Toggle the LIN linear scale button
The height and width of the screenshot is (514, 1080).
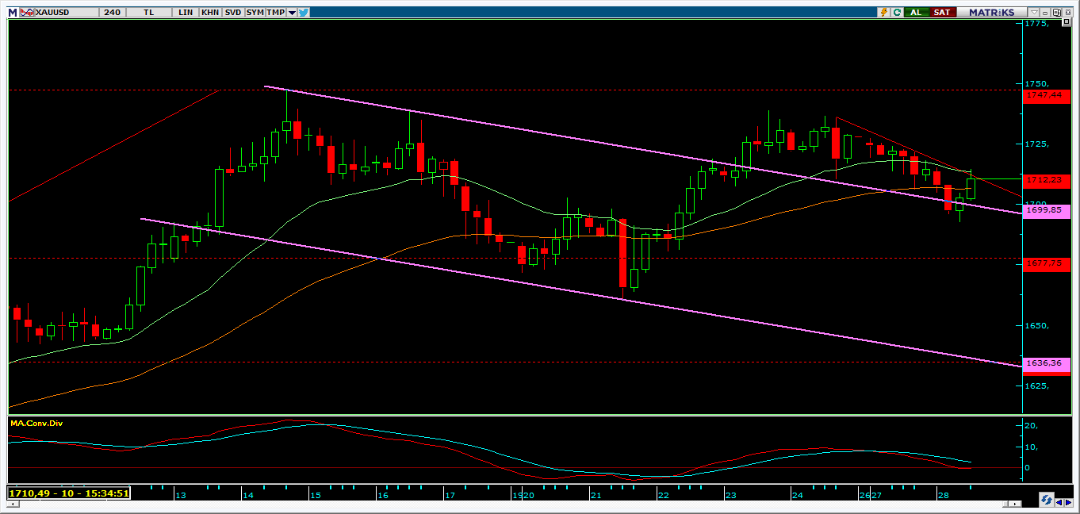click(186, 12)
